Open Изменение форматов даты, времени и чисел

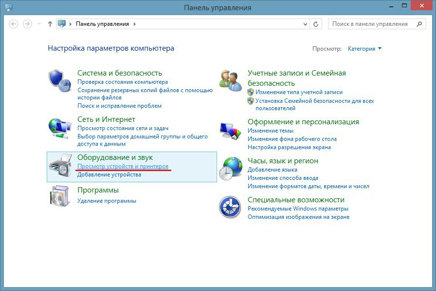[309, 186]
